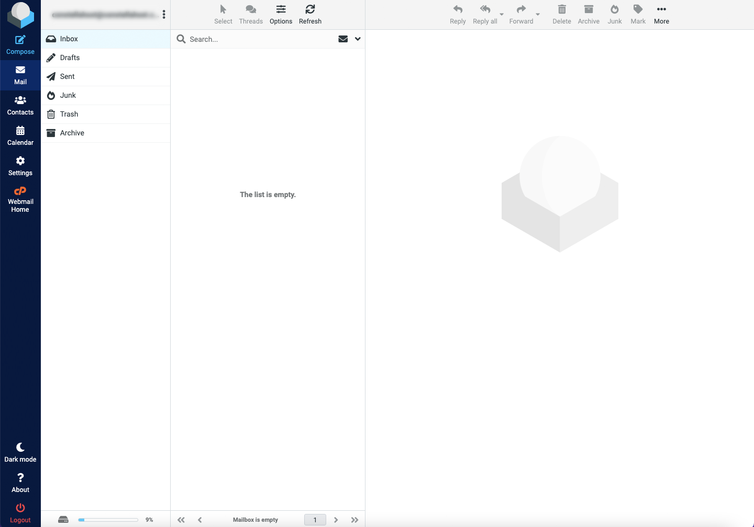Click the blurred account email address

point(105,15)
